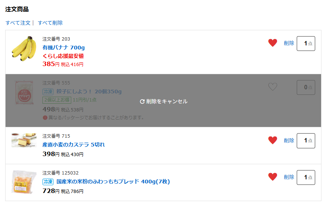The width and height of the screenshot is (327, 207).
Task: Delete the 有機バナナ item via 削除
Action: coord(289,43)
